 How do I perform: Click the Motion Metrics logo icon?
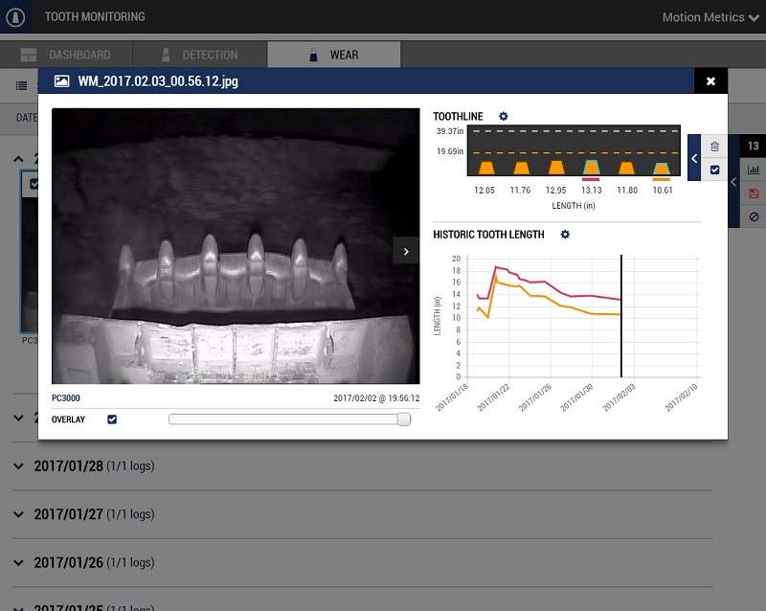pyautogui.click(x=15, y=17)
